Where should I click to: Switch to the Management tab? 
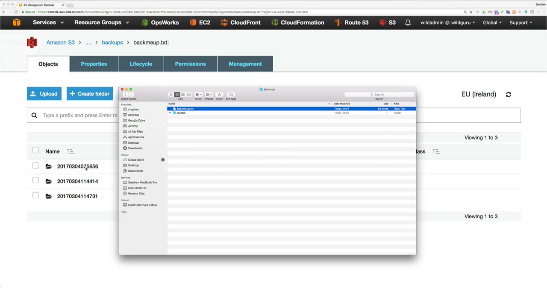(x=245, y=64)
